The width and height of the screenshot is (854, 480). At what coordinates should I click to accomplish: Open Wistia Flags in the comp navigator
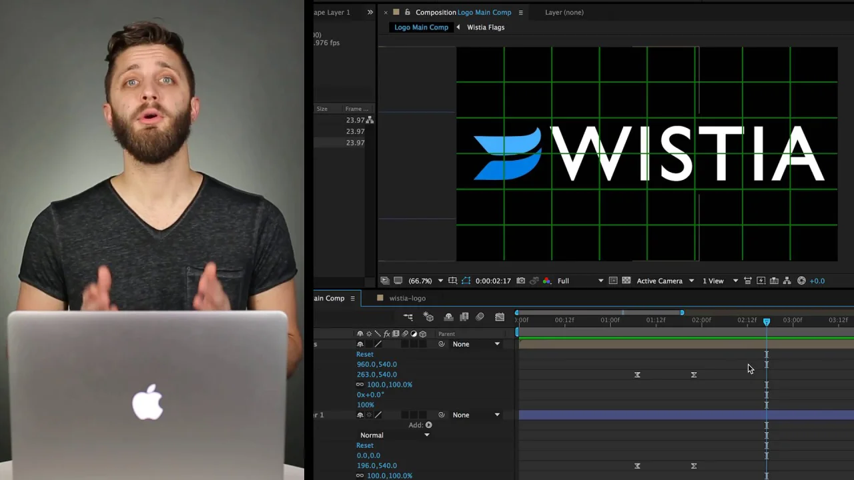(486, 27)
